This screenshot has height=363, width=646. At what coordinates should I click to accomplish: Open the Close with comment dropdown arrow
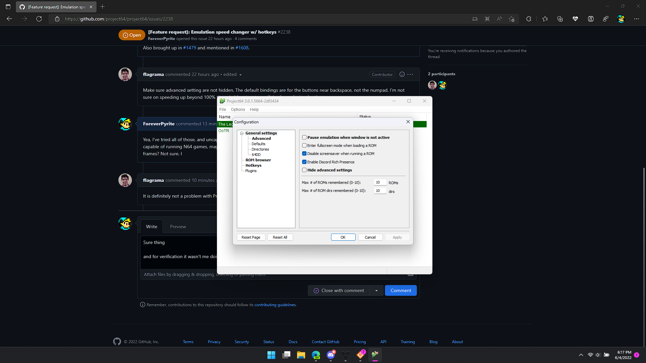[376, 290]
